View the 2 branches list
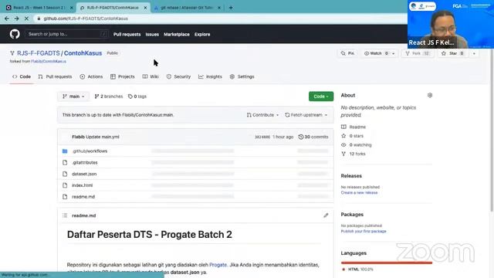Viewport: 494px width, 278px height. click(x=109, y=97)
